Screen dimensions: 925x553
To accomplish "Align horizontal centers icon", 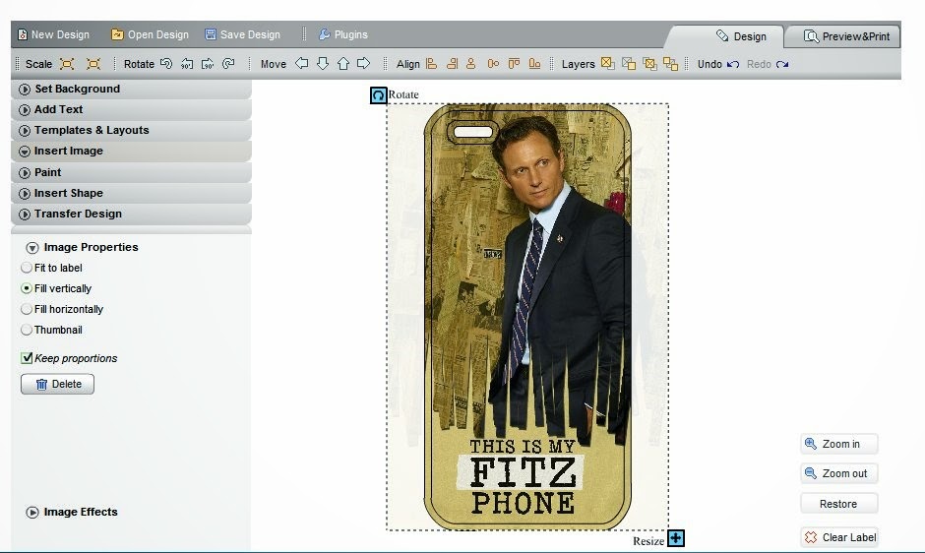I will (470, 64).
